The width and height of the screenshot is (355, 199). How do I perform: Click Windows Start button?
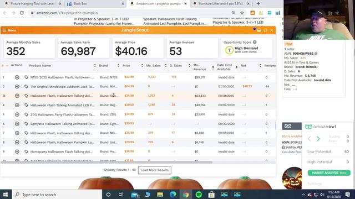[x=6, y=195]
